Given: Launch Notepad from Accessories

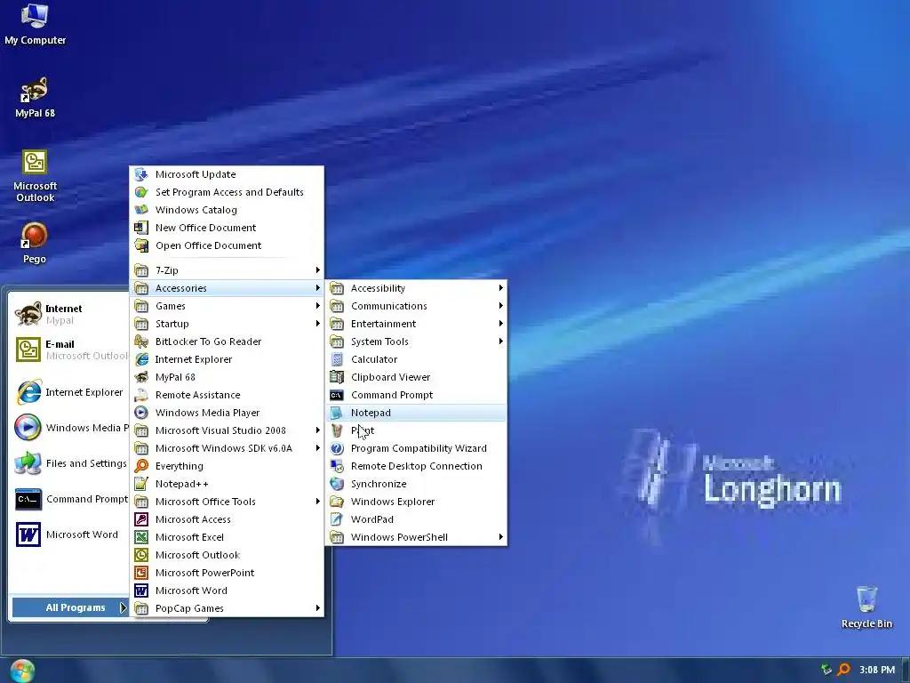Looking at the screenshot, I should pyautogui.click(x=416, y=413).
